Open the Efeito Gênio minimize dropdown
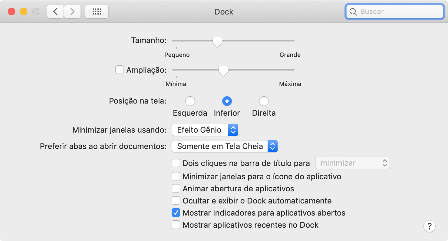Image resolution: width=448 pixels, height=241 pixels. point(205,130)
